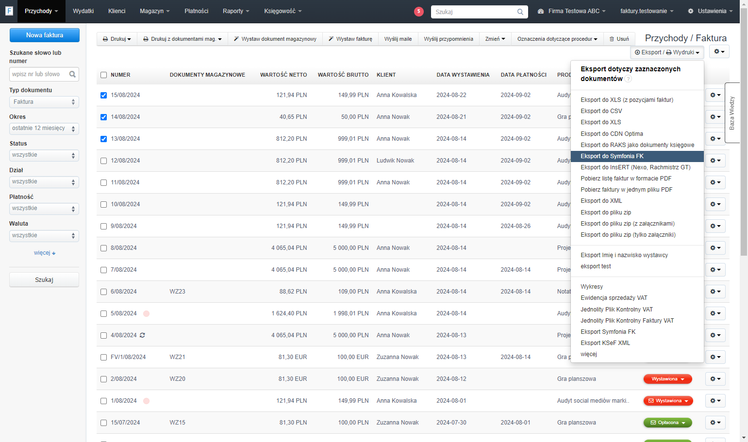The image size is (748, 442).
Task: Expand the Zmień dropdown in the toolbar
Action: [495, 39]
